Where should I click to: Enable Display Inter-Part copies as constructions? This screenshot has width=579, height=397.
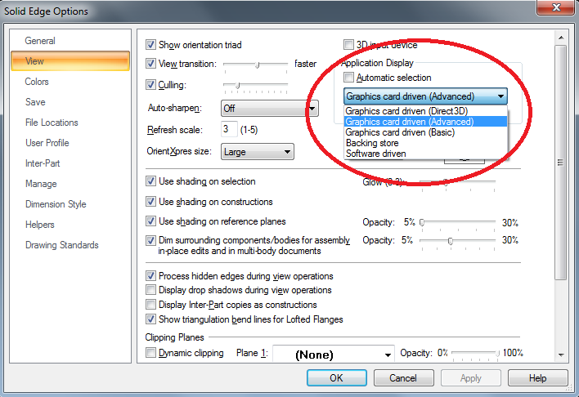point(150,305)
